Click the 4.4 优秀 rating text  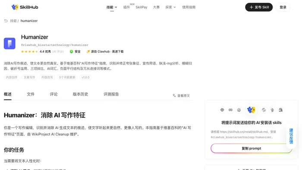coord(45,52)
